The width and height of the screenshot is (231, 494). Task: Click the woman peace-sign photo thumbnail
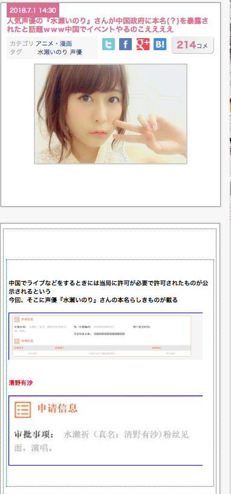(111, 114)
